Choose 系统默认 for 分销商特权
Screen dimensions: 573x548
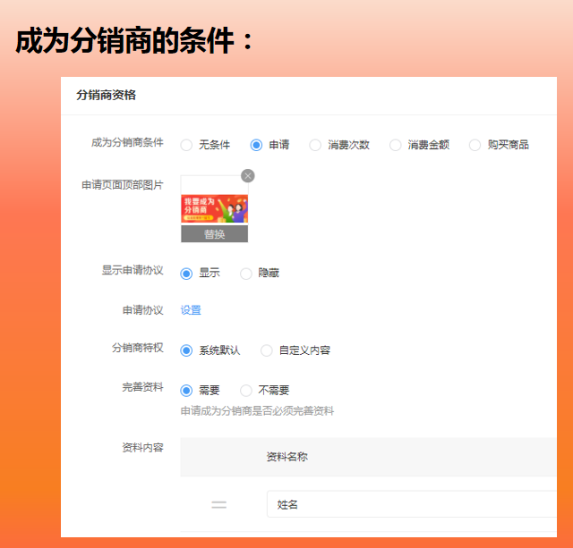187,350
